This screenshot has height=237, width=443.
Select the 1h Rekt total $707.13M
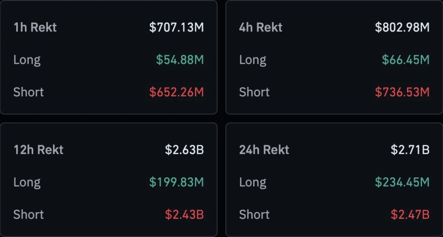(x=177, y=27)
